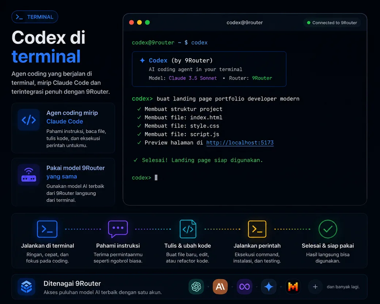380x304 pixels.
Task: Click the TERMINAL badge at top left
Action: tap(35, 17)
